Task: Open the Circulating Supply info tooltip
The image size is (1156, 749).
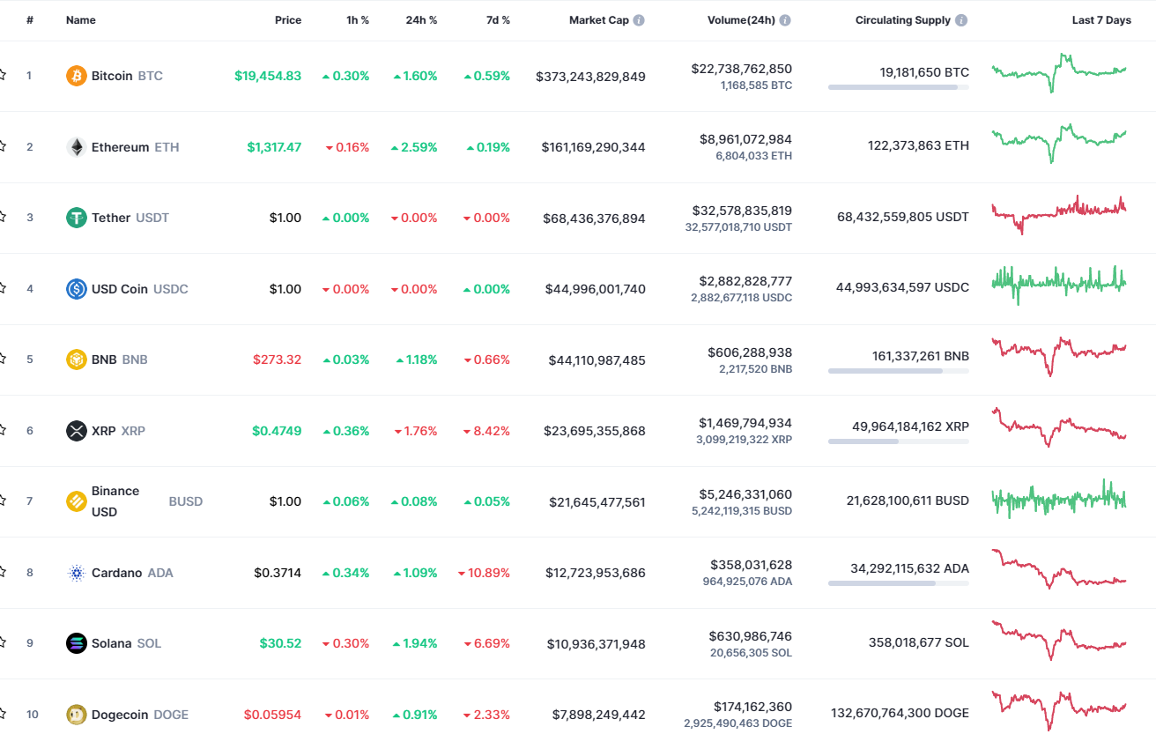Action: (962, 19)
